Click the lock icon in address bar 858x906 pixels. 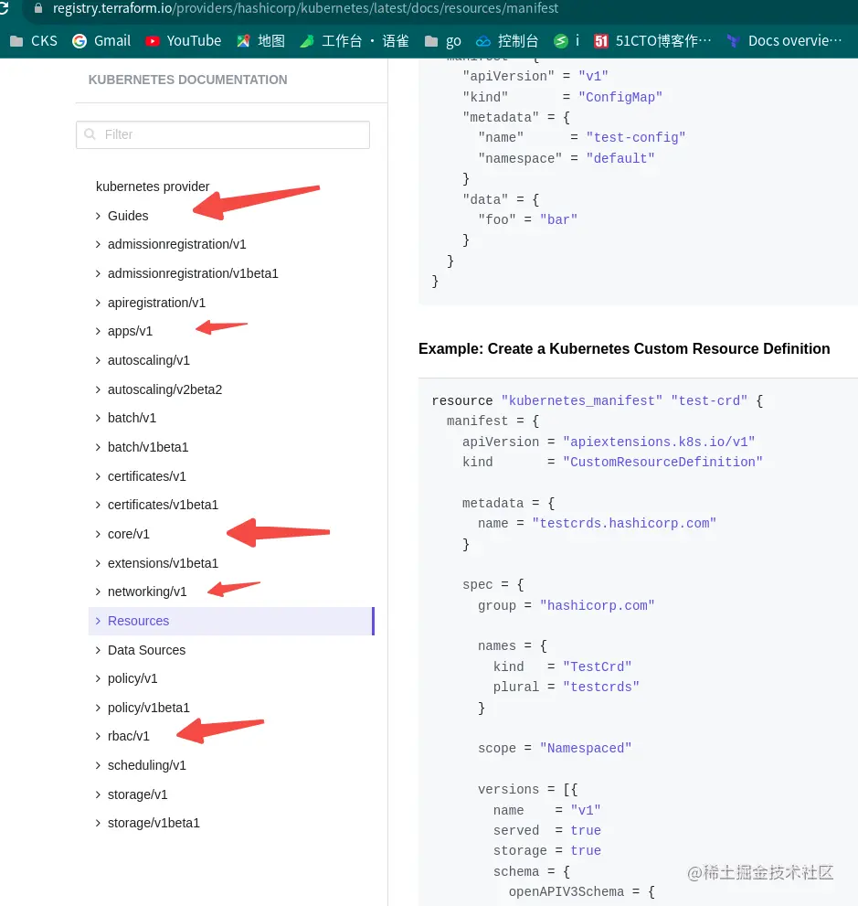tap(38, 8)
